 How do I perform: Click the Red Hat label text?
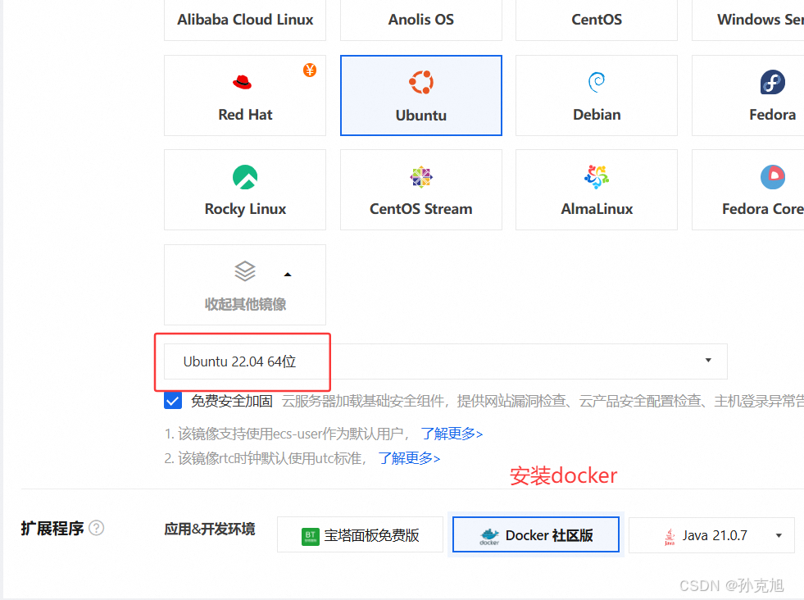coord(245,115)
